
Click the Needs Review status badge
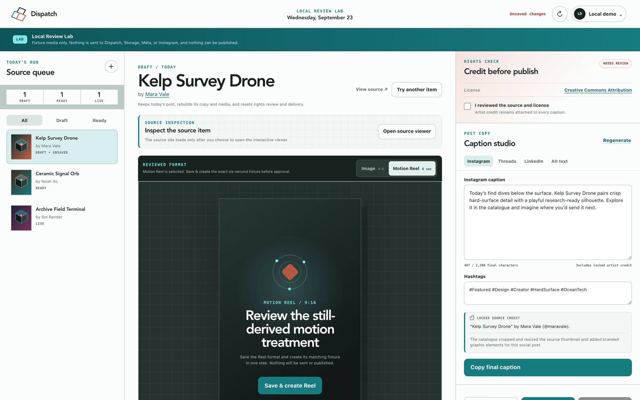(x=615, y=64)
